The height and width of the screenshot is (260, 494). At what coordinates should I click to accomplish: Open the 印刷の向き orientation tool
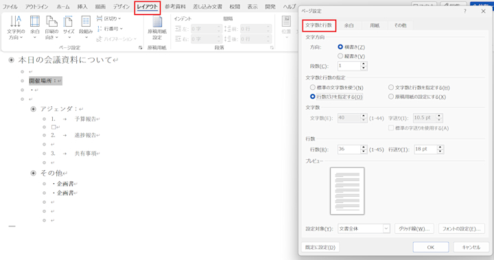click(x=51, y=27)
